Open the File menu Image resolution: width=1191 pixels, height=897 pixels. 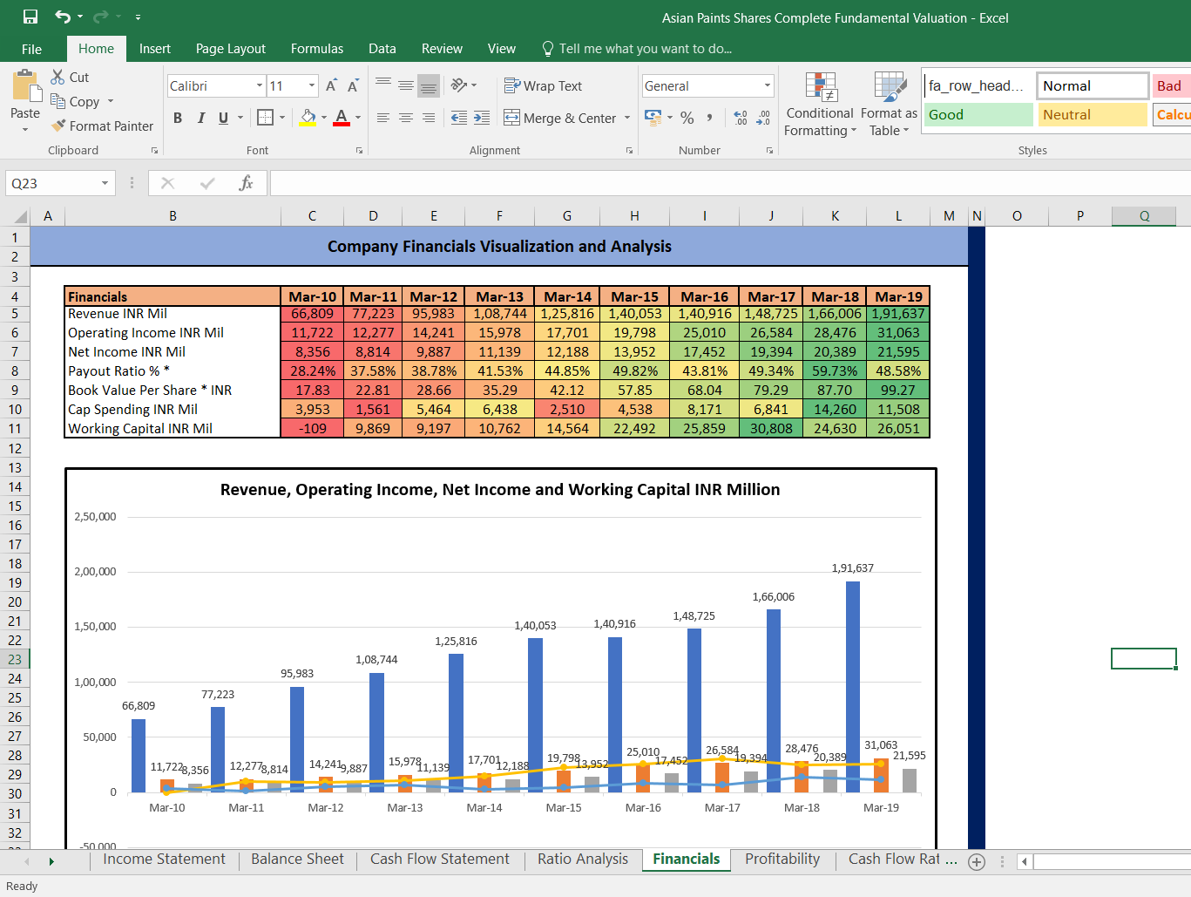coord(32,49)
